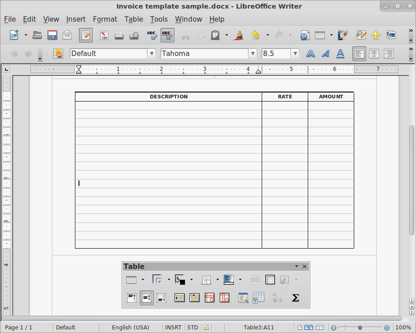
Task: Open the Gallery icon
Action: coord(391,35)
